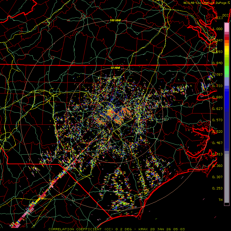Click the 0.520 legend value
This screenshot has height=231, width=231.
[217, 131]
